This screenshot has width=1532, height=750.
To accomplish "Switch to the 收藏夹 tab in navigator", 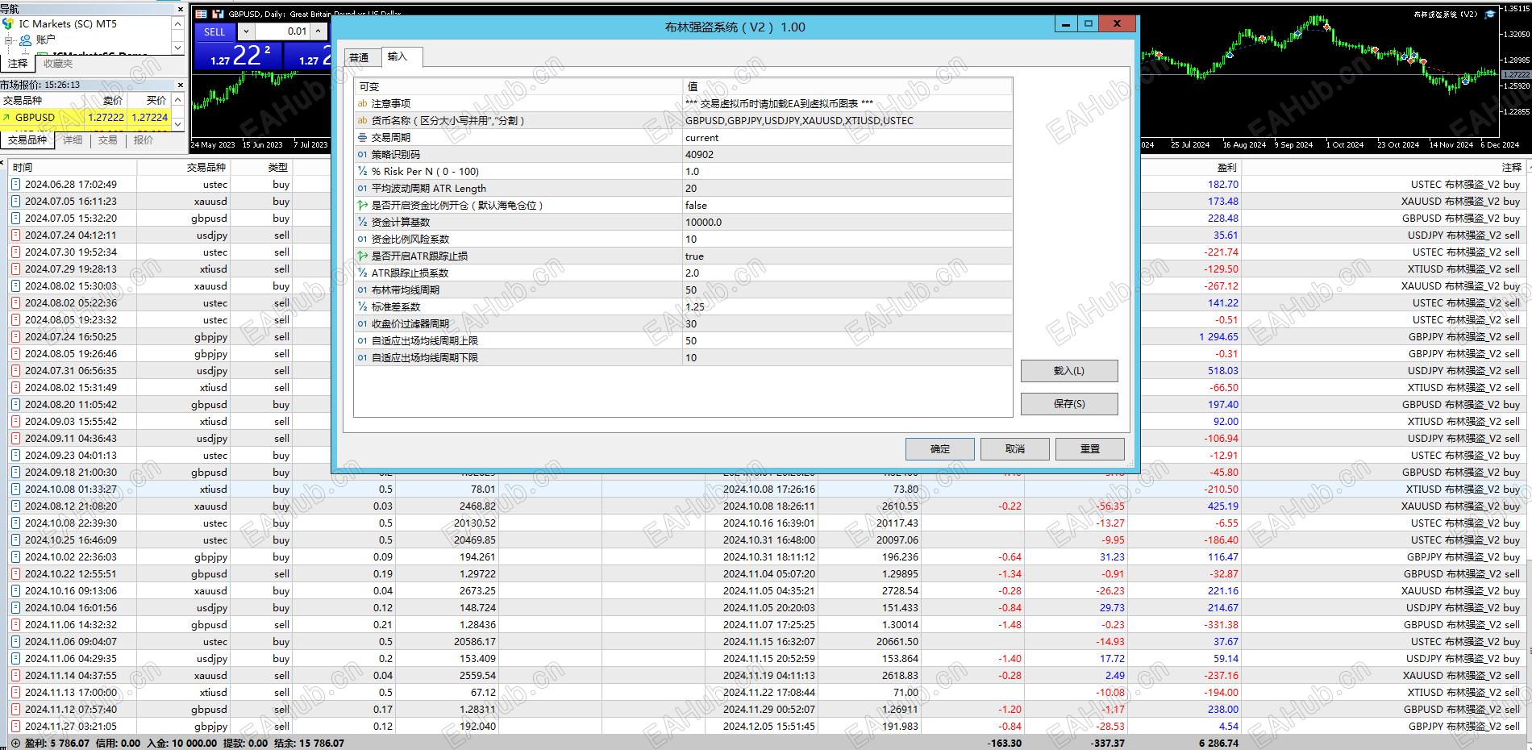I will click(x=58, y=64).
